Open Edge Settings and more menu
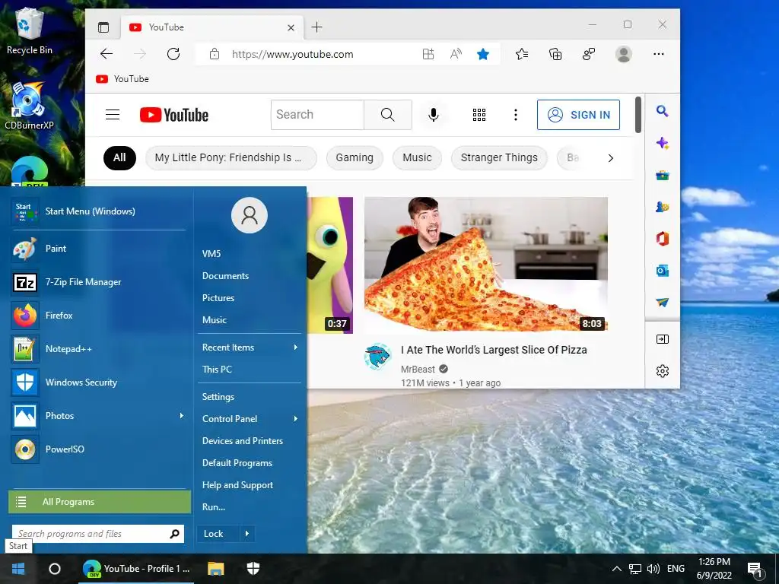The height and width of the screenshot is (584, 779). click(659, 54)
